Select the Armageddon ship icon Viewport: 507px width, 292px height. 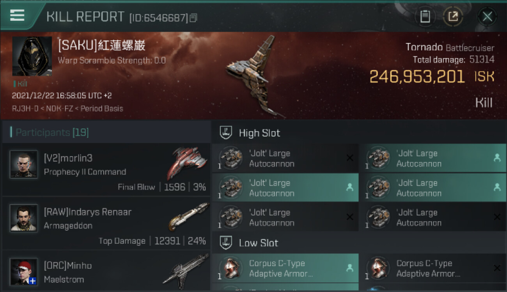(187, 216)
